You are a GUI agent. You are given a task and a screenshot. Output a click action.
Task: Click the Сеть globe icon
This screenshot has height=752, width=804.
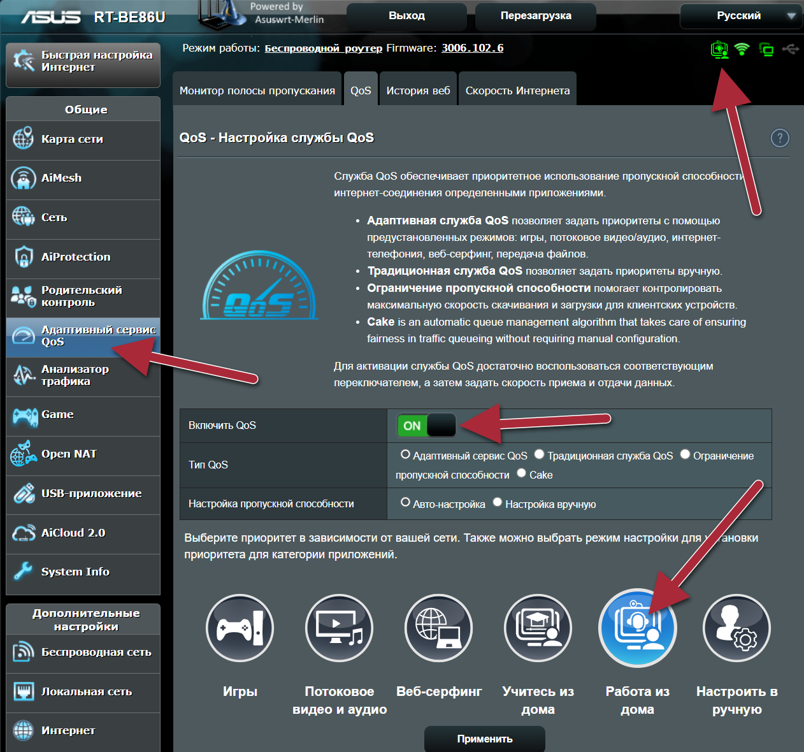coord(24,217)
